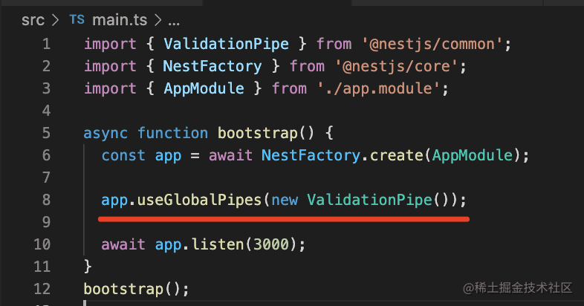Click NestFactory in the create call
Screen dimensions: 584x306
pos(305,155)
